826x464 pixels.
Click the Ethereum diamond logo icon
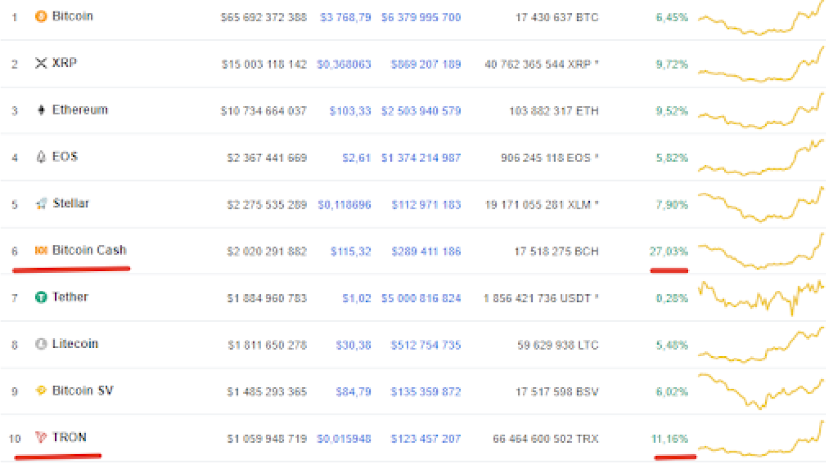(41, 110)
